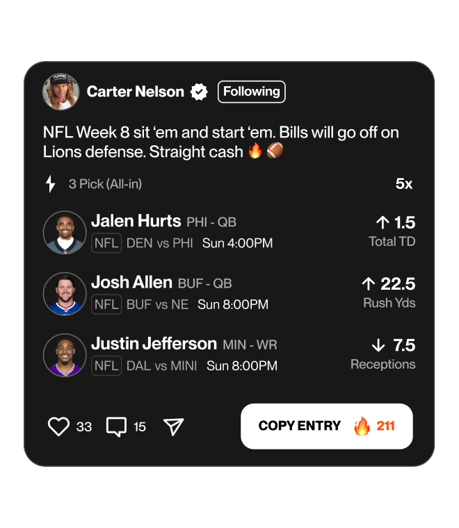Click the up arrow on Jalen Hurts pick
This screenshot has height=528, width=459.
[382, 222]
